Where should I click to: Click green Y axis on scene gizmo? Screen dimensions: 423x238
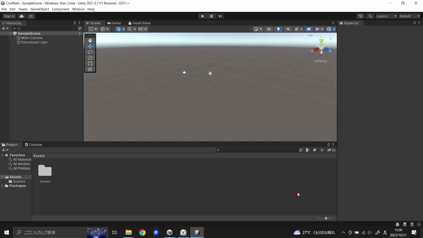click(321, 42)
